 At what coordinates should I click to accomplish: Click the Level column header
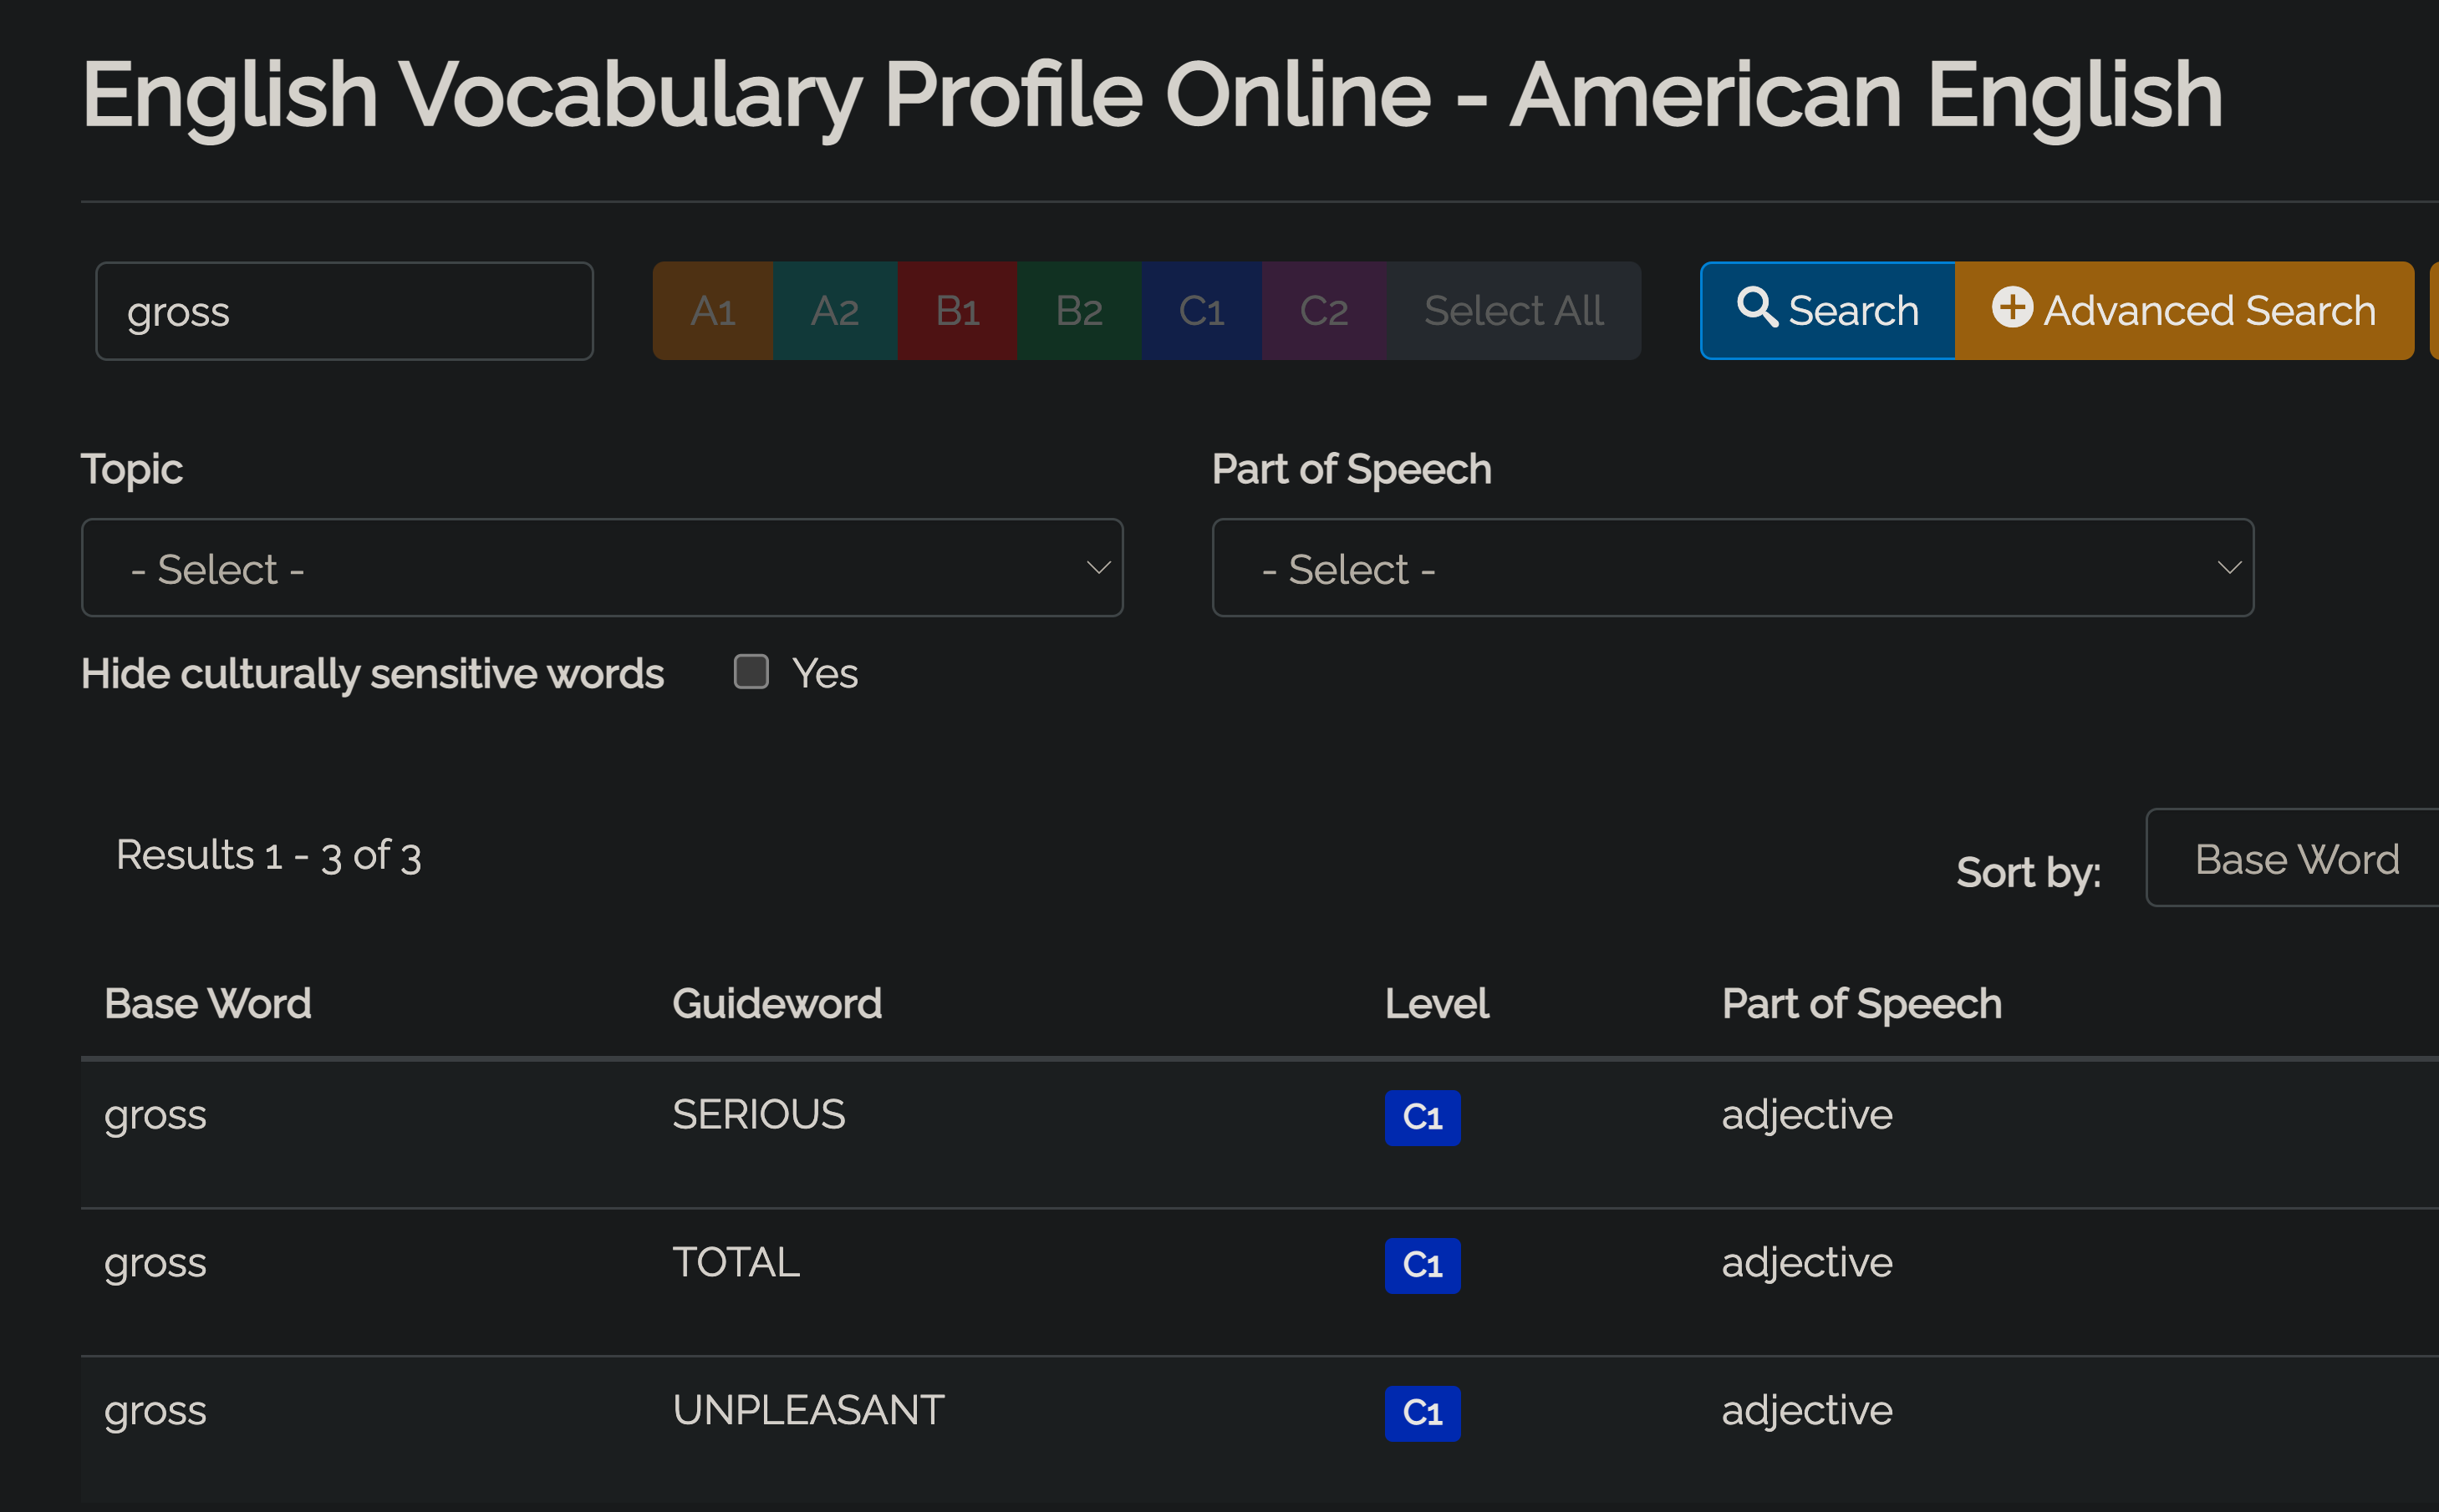[1437, 1003]
